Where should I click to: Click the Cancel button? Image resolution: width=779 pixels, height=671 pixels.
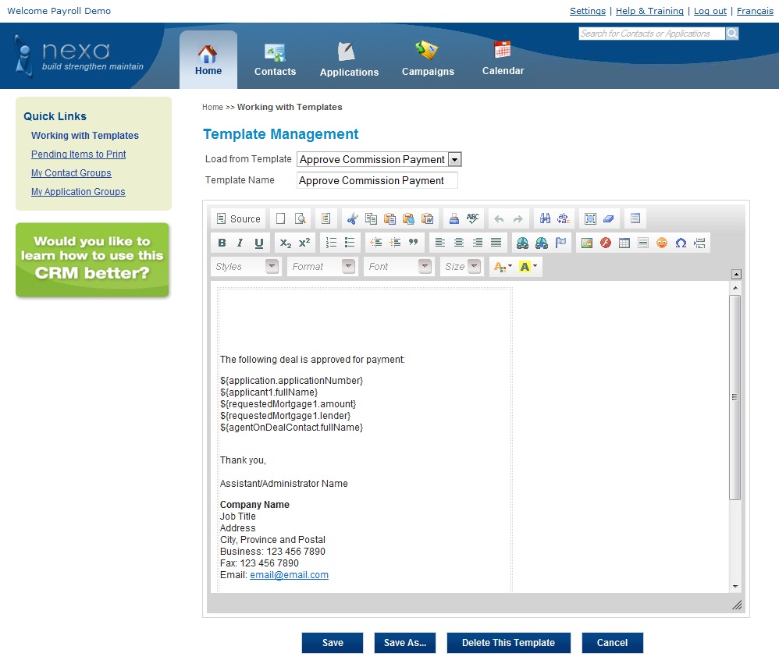pos(612,643)
